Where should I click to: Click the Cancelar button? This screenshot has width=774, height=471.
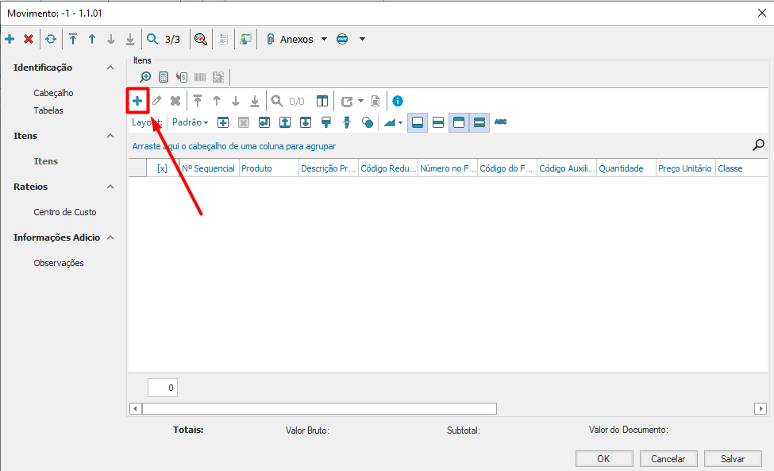point(668,458)
